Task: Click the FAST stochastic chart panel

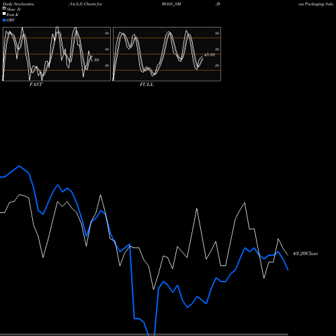Action: coord(56,54)
